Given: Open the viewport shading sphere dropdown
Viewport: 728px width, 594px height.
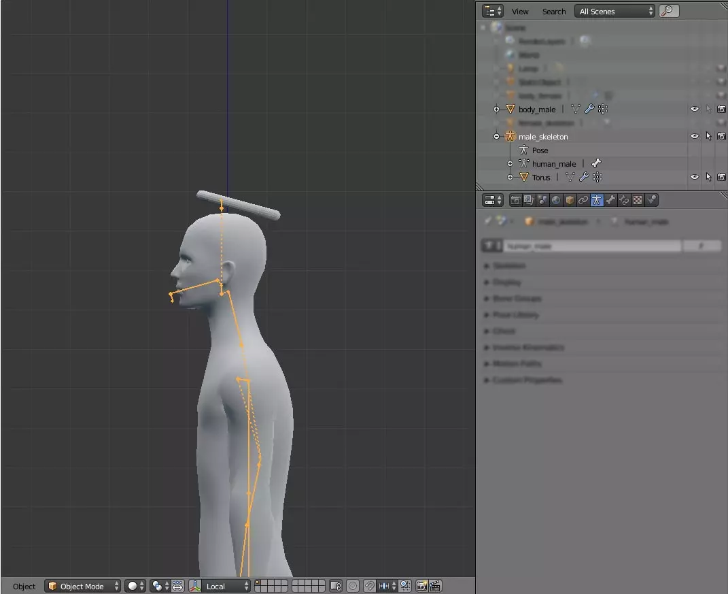Looking at the screenshot, I should coord(135,586).
